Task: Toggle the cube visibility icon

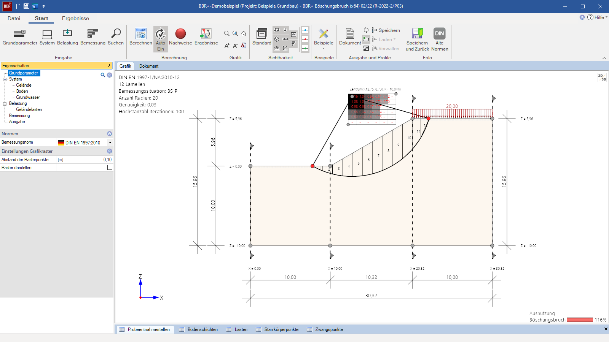Action: point(277,39)
